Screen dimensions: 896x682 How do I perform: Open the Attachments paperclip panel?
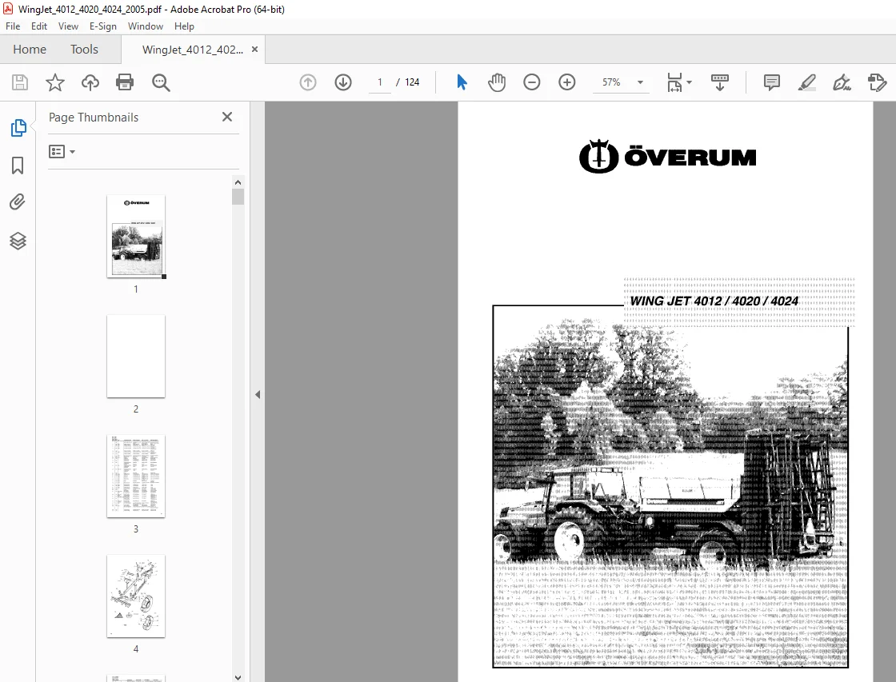18,202
